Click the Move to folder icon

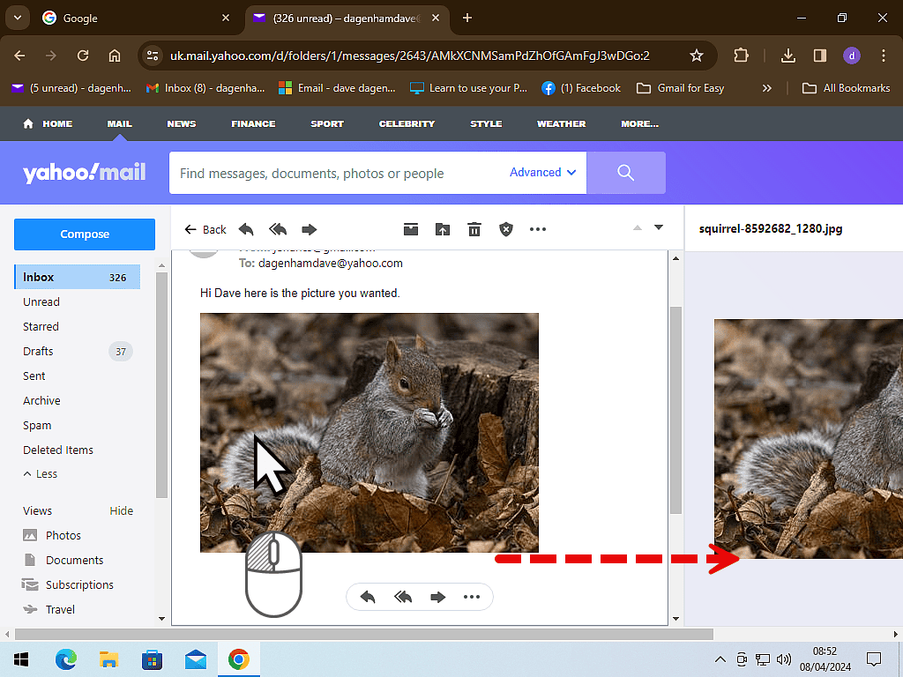(x=443, y=229)
